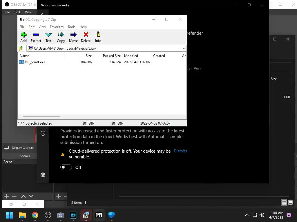Viewport: 297px width, 222px height.
Task: Click the Size column in background Explorer window
Action: pos(274,79)
